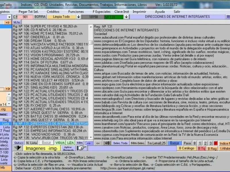Select highlighted row 'Rg Nº 131: DIRECCIONES DE INTERNET'

pyautogui.click(x=51, y=124)
